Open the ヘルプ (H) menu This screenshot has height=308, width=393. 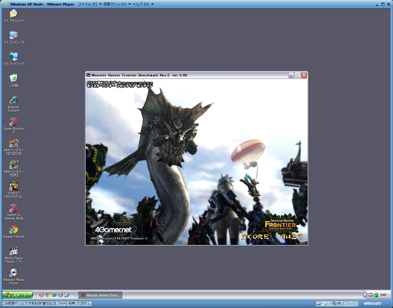(x=143, y=4)
